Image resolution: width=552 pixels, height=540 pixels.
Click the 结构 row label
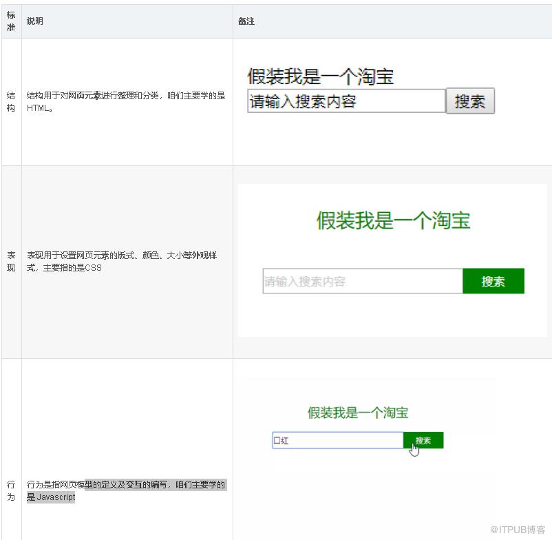pyautogui.click(x=11, y=101)
